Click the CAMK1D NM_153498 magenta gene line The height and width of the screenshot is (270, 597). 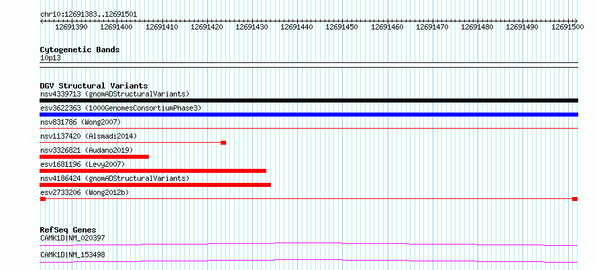309,261
